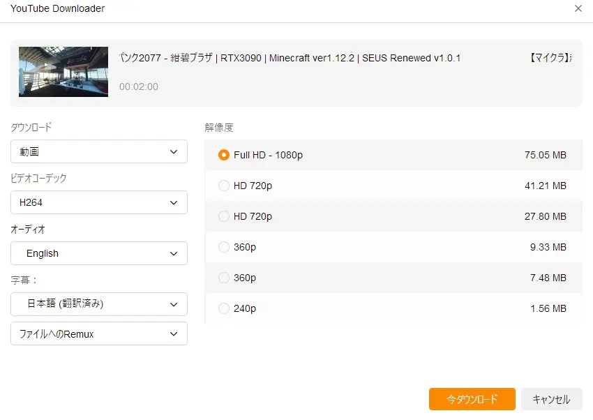Click the キャンセル button
Screen dimensions: 593x420
tap(551, 400)
